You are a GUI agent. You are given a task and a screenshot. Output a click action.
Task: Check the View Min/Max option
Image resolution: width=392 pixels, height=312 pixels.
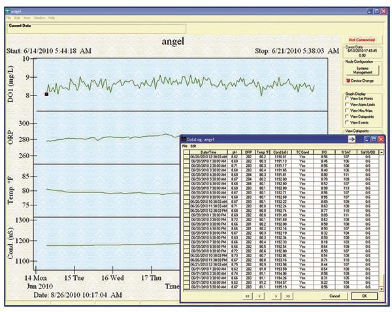[x=347, y=111]
